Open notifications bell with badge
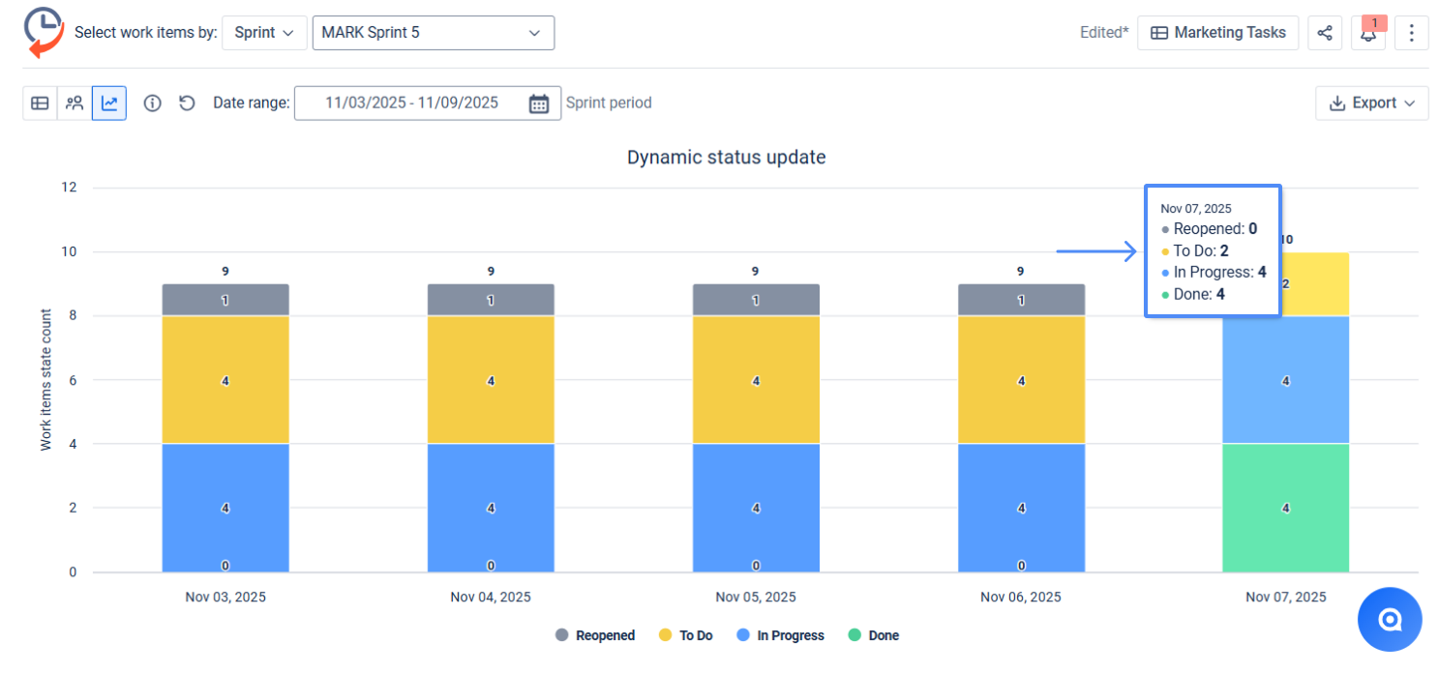The height and width of the screenshot is (674, 1439). 1368,33
